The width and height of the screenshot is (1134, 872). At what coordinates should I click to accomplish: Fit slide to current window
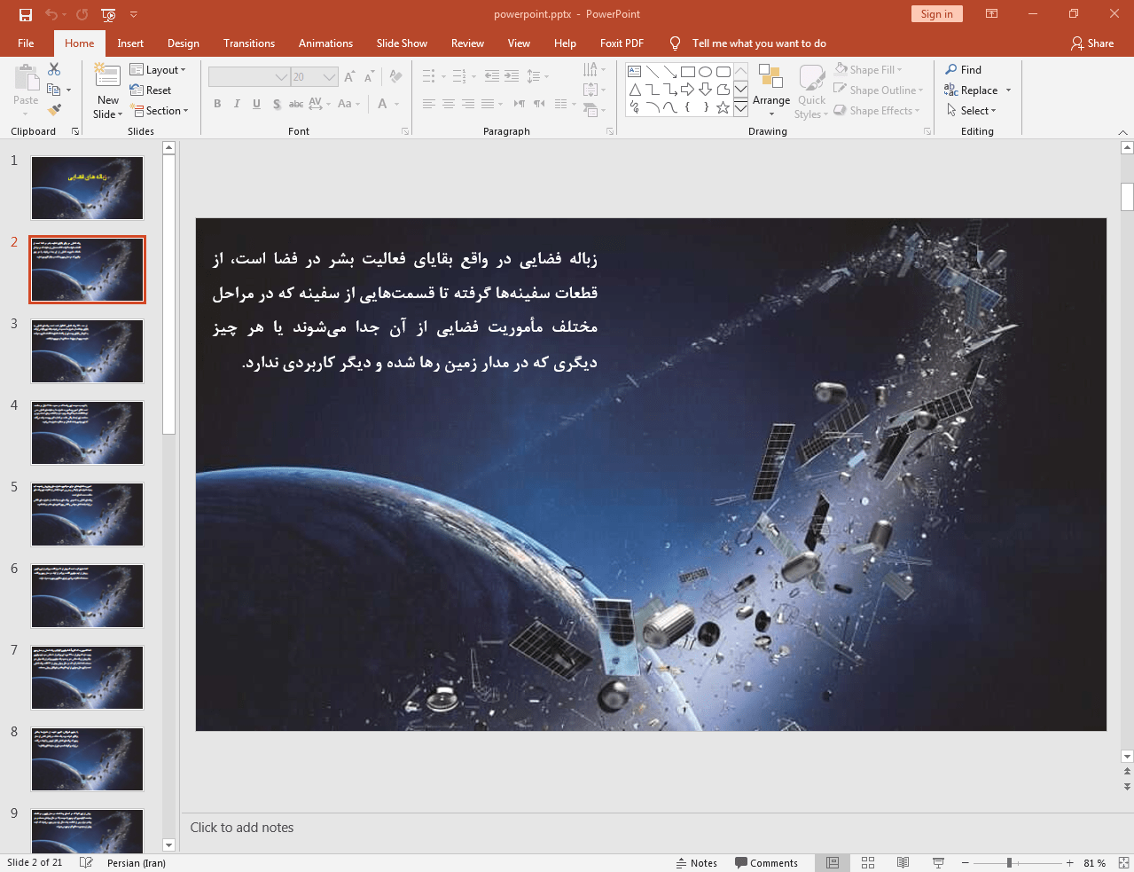(1123, 862)
